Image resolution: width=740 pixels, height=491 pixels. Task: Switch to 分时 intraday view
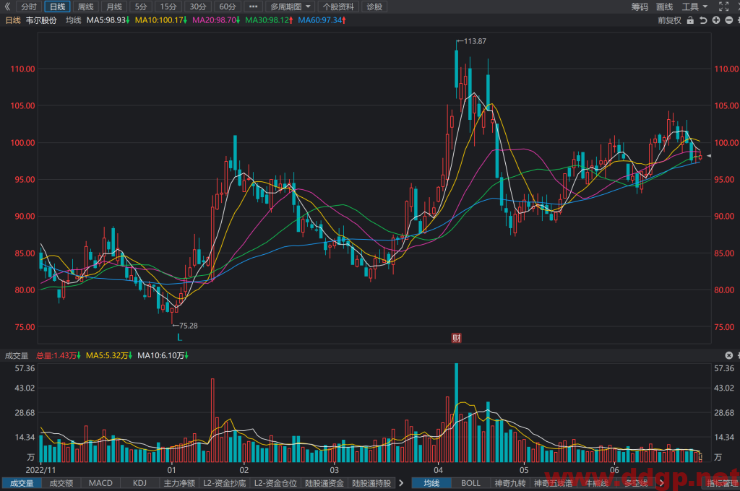pos(29,6)
